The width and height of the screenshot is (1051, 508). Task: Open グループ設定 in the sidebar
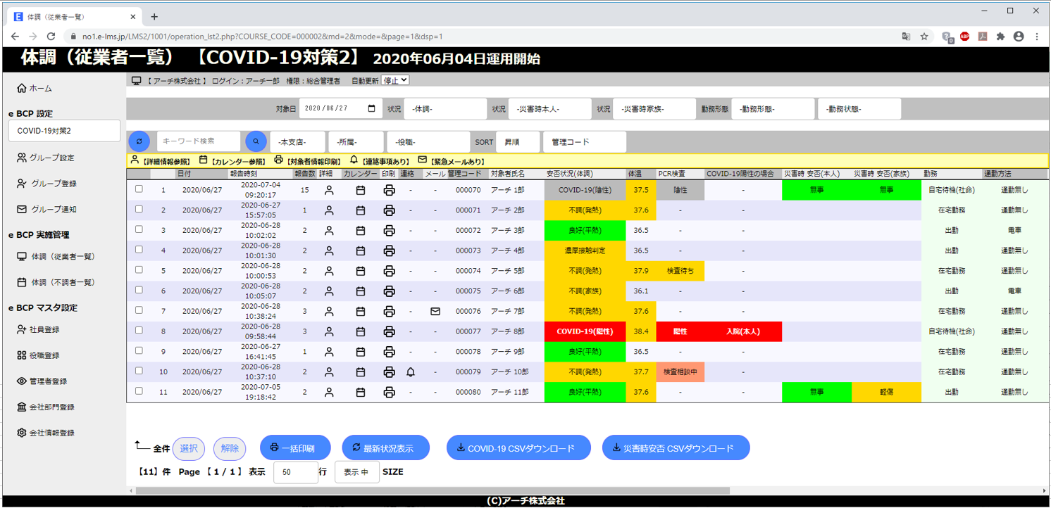[x=52, y=158]
